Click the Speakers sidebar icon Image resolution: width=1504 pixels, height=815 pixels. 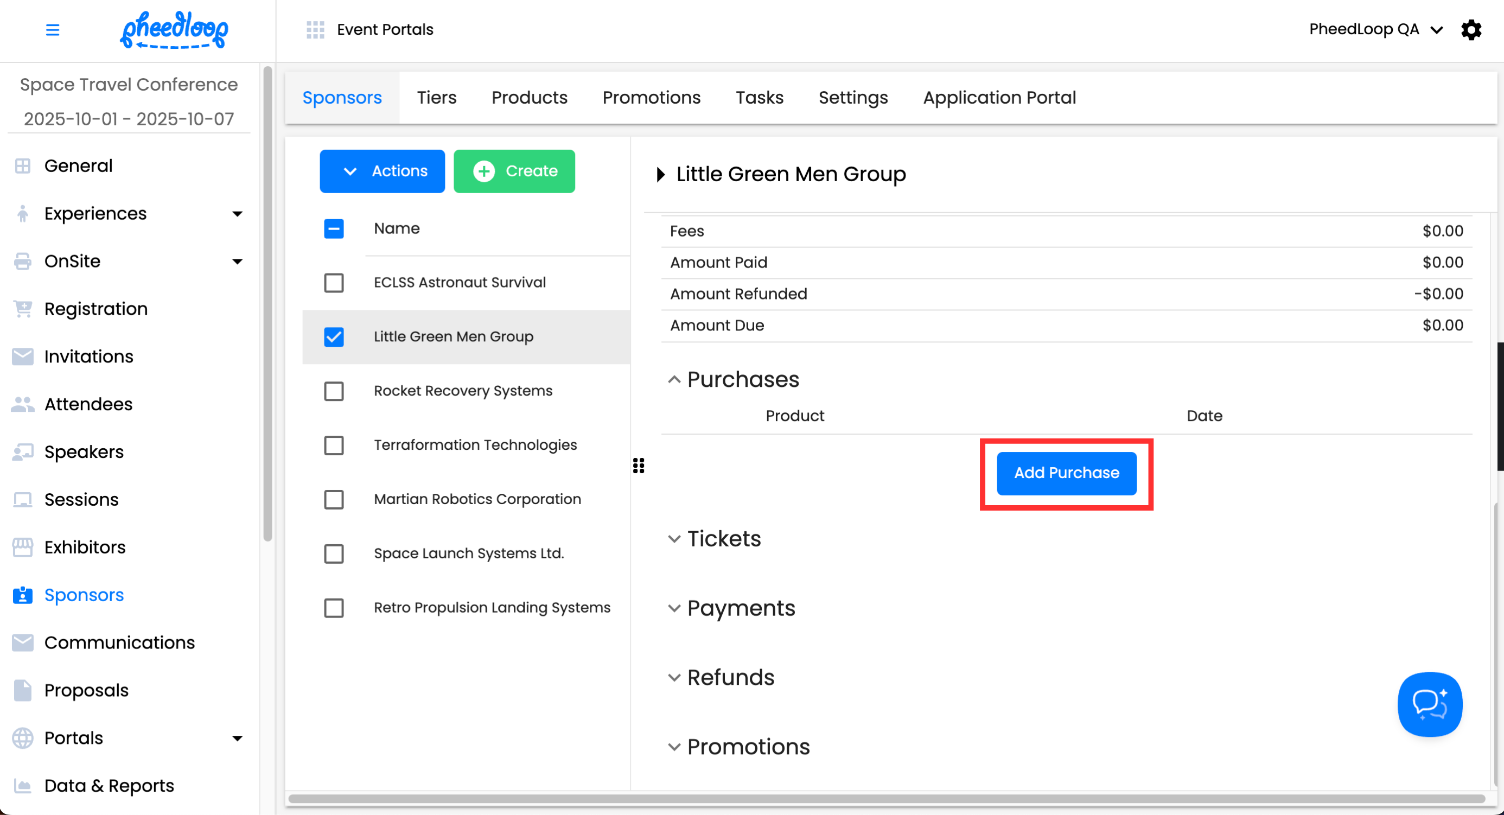coord(23,452)
